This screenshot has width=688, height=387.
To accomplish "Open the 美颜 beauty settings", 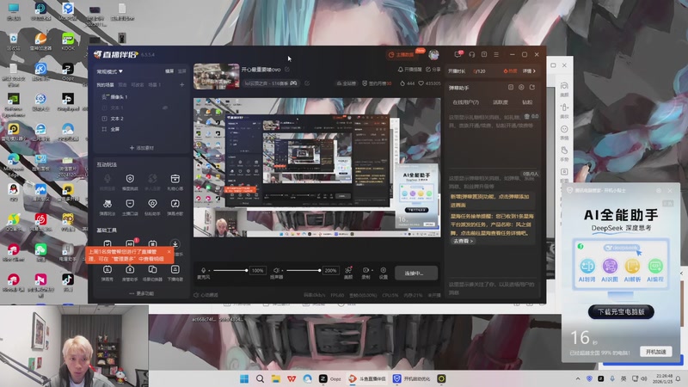I will pyautogui.click(x=348, y=272).
